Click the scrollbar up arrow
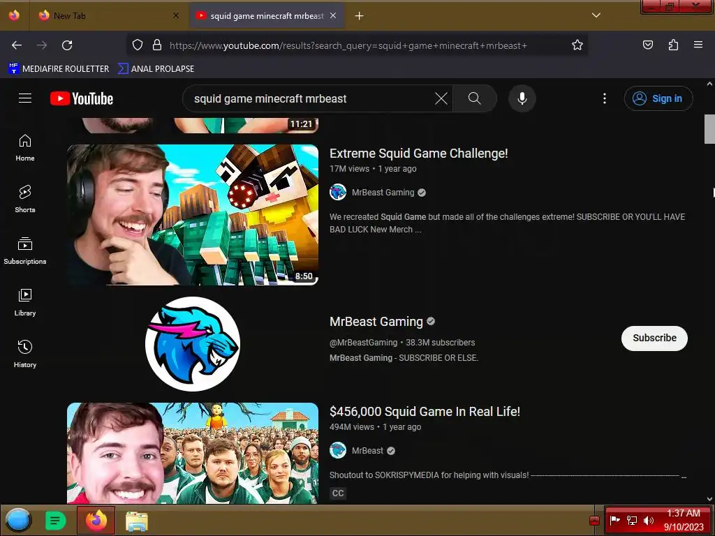This screenshot has height=536, width=715. tap(709, 84)
